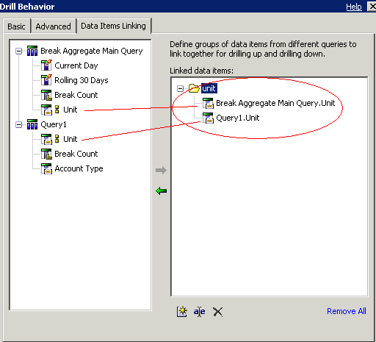This screenshot has height=342, width=376.
Task: Select Rolling 30 Days data item
Action: [x=82, y=80]
